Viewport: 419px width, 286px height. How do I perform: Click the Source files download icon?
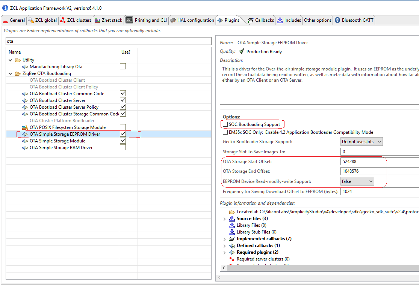(232, 219)
